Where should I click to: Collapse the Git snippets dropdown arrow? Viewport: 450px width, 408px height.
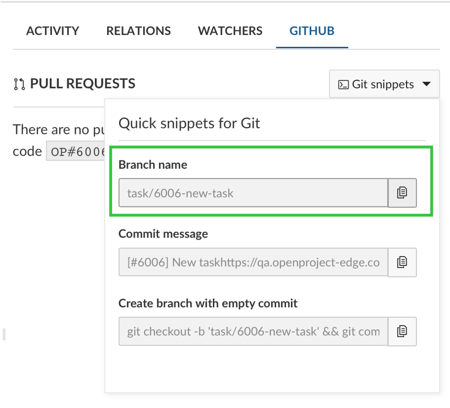(x=426, y=84)
